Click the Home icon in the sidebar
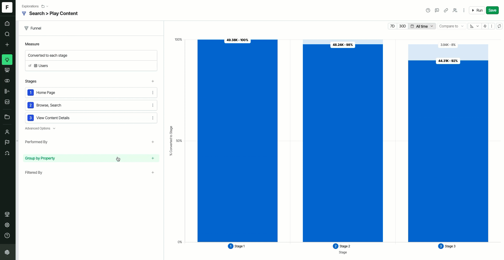This screenshot has width=504, height=260. [x=7, y=23]
